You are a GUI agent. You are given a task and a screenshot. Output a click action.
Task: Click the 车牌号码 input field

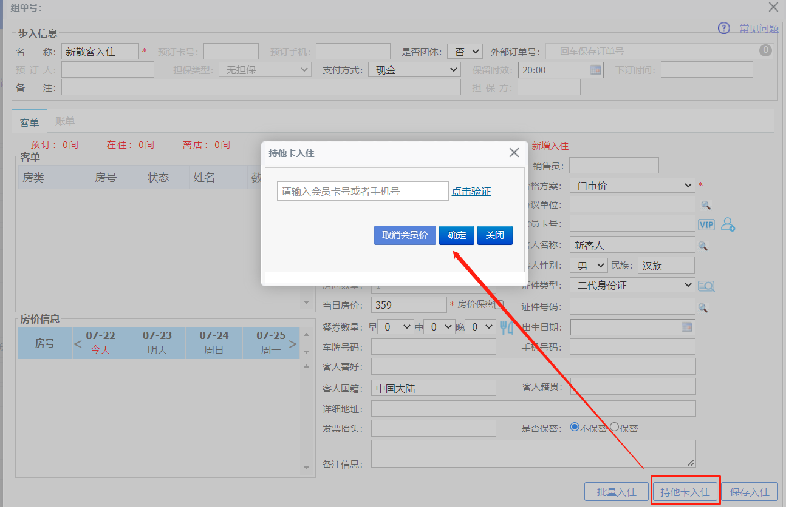point(434,347)
